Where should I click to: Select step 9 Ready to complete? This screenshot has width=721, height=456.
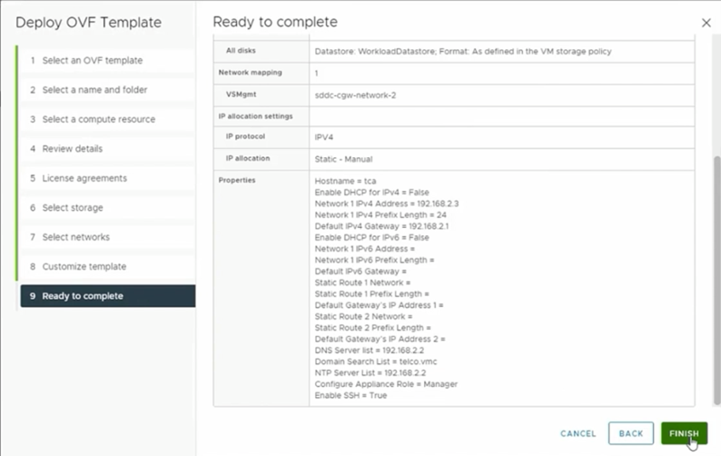[x=83, y=296]
